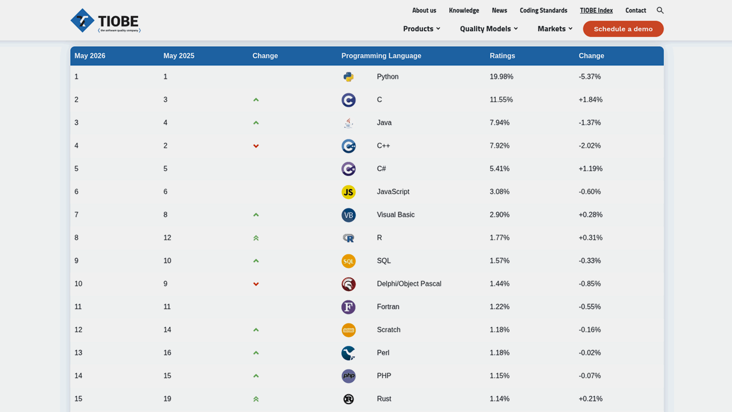Click the SQL orange logo icon
Image resolution: width=732 pixels, height=412 pixels.
(348, 261)
